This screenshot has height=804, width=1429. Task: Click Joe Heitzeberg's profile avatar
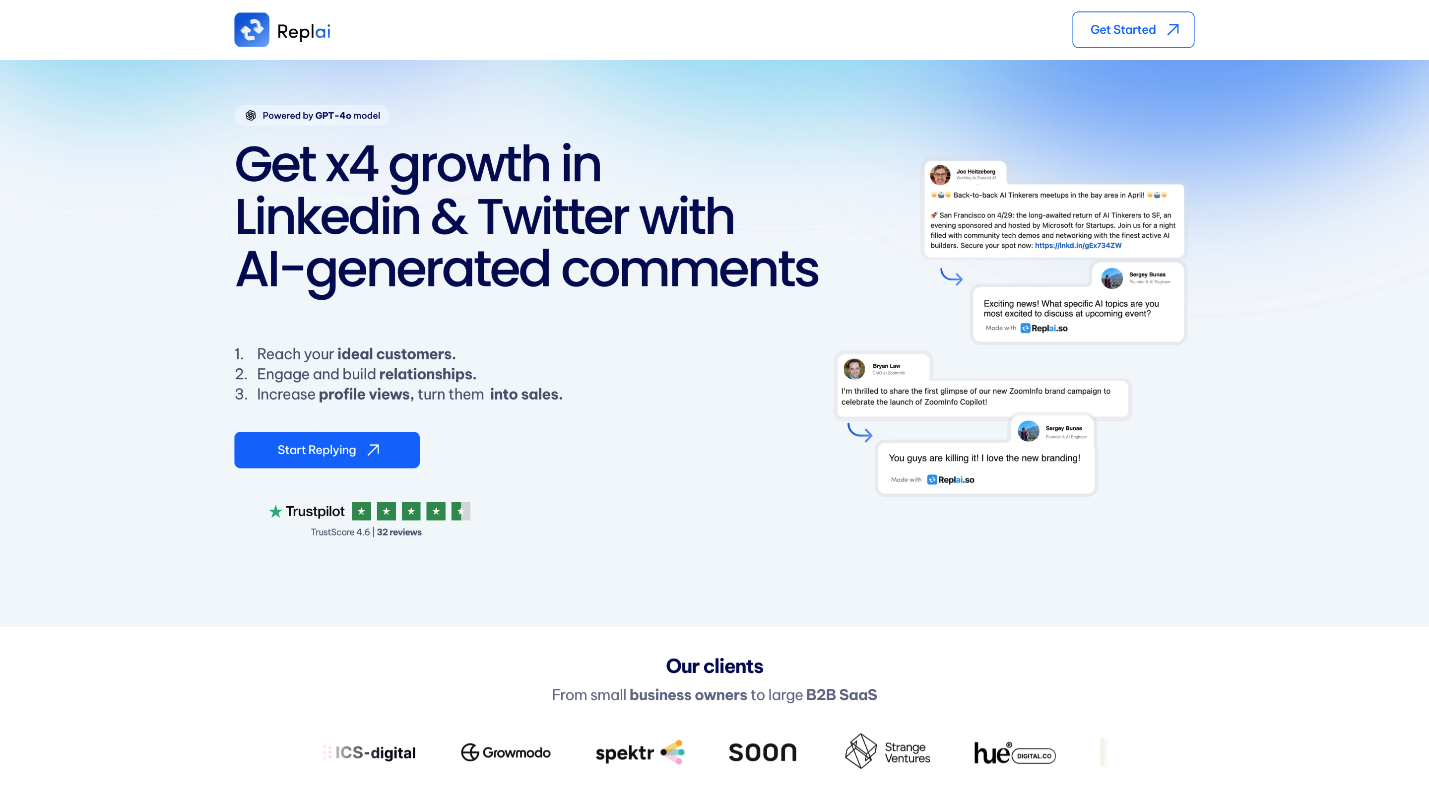coord(940,174)
